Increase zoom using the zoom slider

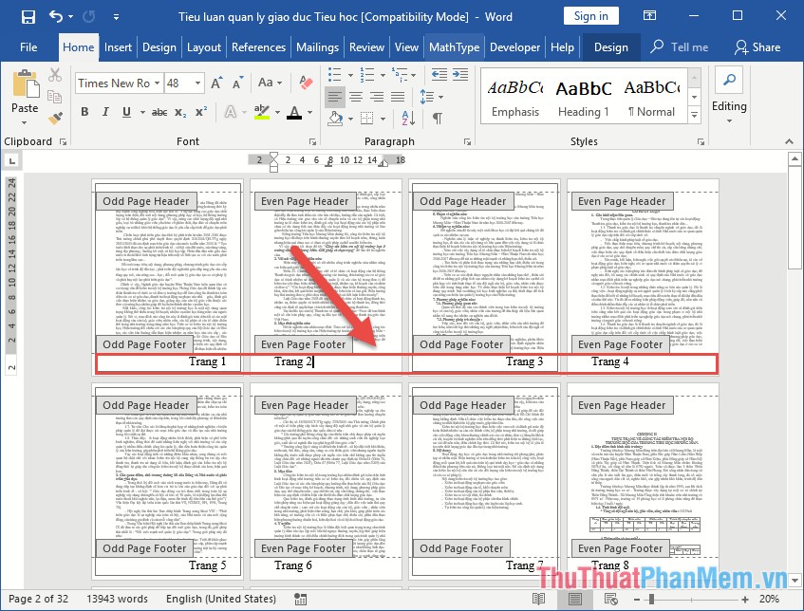pos(745,600)
